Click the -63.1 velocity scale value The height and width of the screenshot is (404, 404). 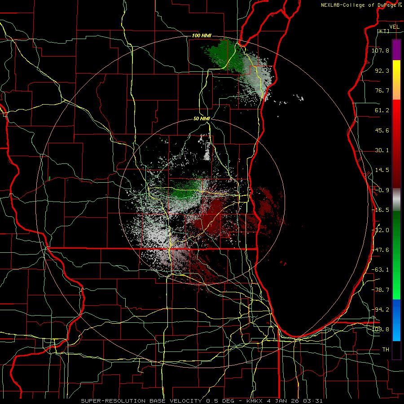380,270
